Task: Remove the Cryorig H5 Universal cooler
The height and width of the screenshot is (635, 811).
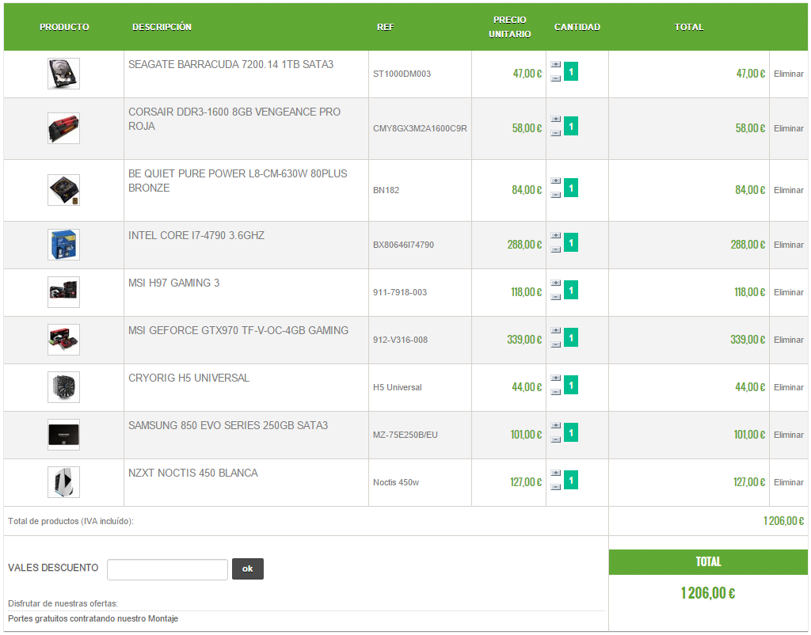Action: 788,387
